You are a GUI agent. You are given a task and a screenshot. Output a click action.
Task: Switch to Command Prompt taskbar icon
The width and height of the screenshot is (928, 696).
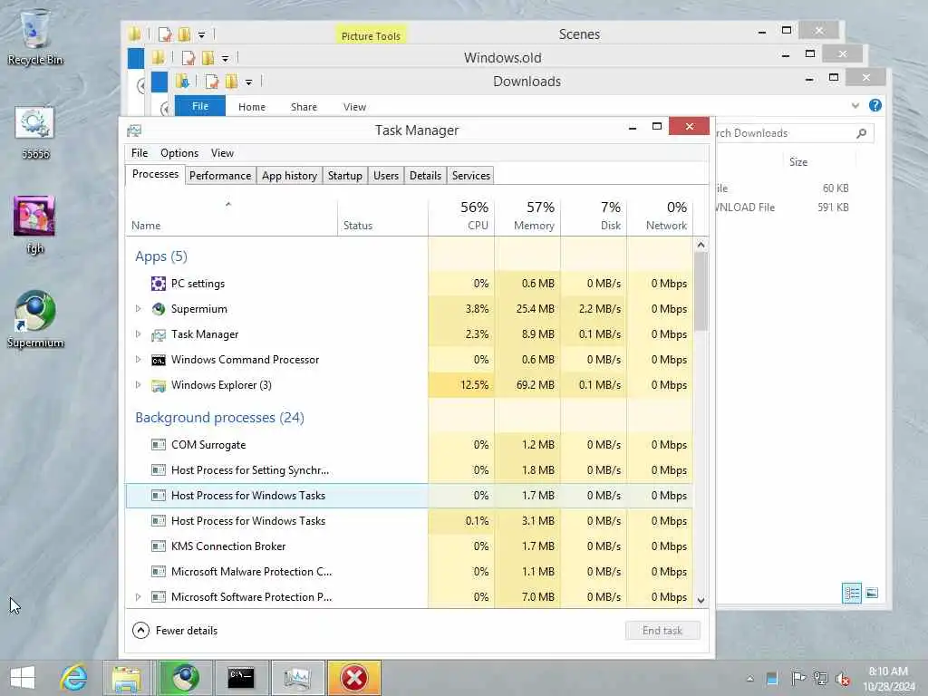coord(241,678)
